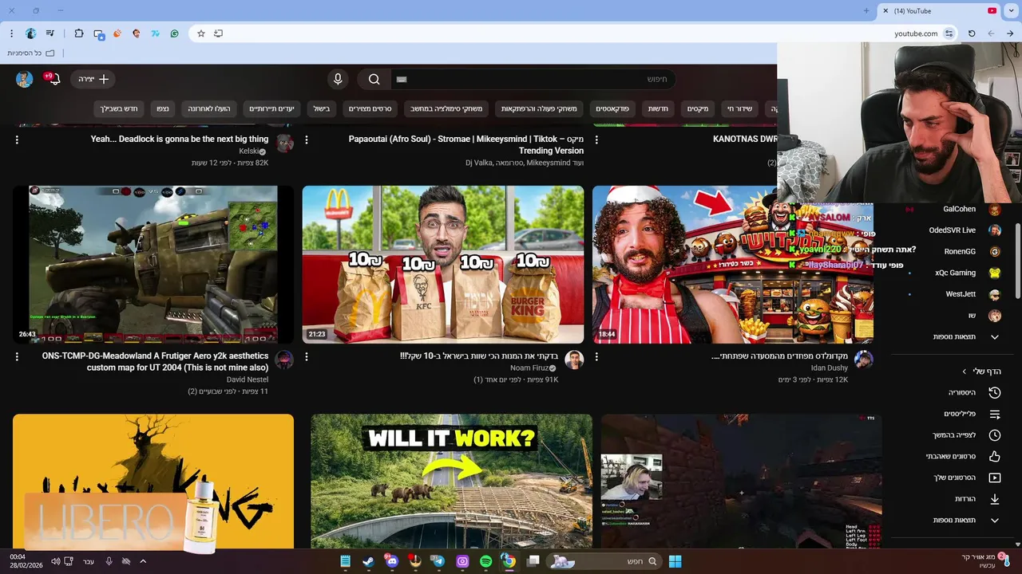This screenshot has width=1022, height=574.
Task: Click the Windows taskbar search box
Action: 604,561
